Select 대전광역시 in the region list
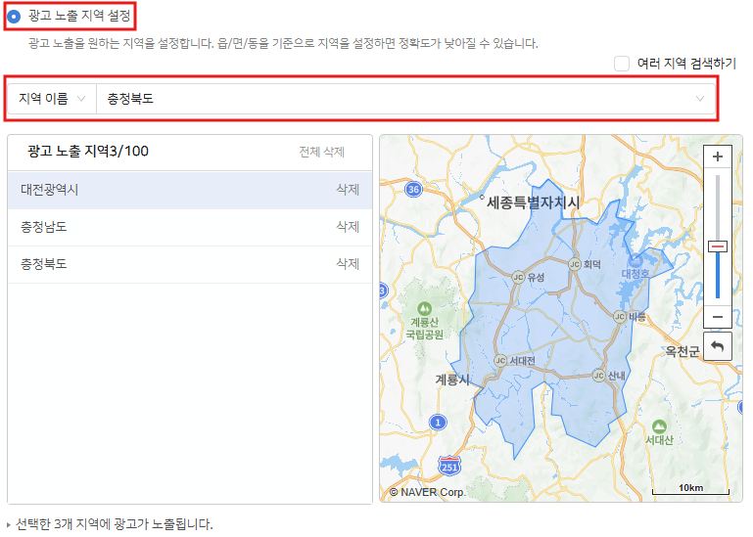 pos(49,190)
